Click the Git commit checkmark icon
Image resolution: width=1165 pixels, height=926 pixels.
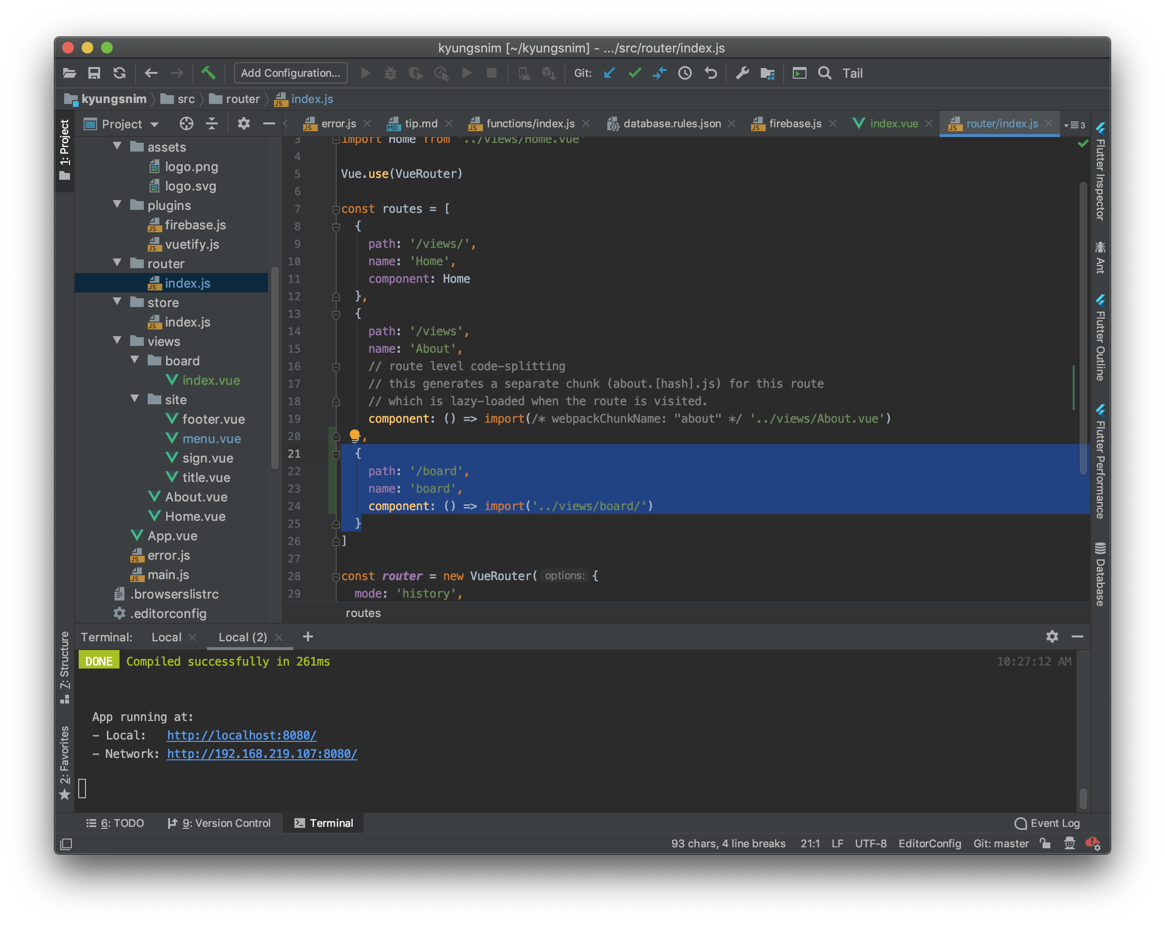pos(635,73)
